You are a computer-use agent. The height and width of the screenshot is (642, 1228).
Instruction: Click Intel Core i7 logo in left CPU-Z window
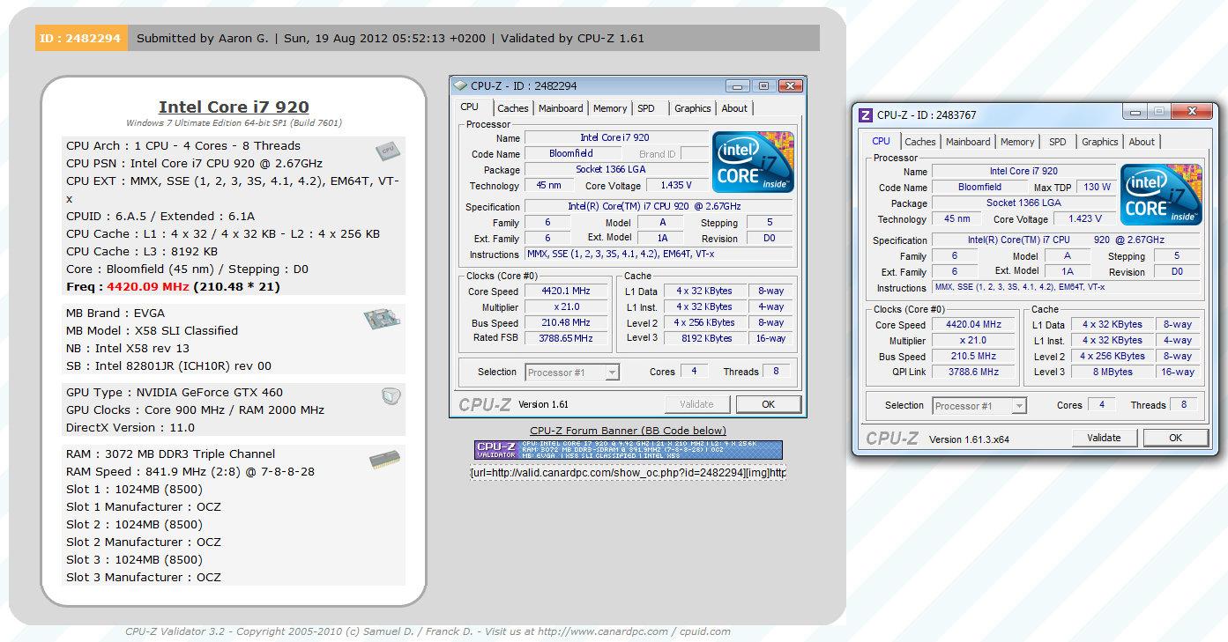coord(753,162)
